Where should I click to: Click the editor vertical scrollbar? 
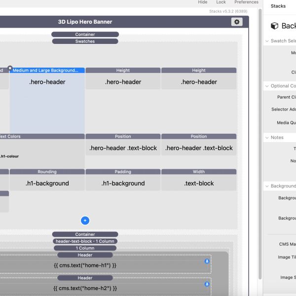point(260,144)
